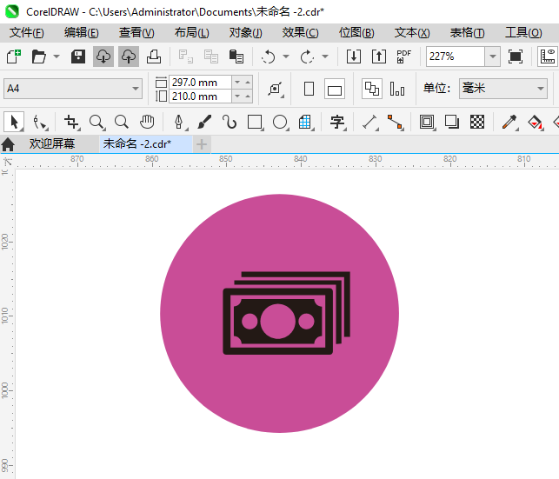Viewport: 559px width, 479px height.
Task: Click the Export icon
Action: click(379, 57)
